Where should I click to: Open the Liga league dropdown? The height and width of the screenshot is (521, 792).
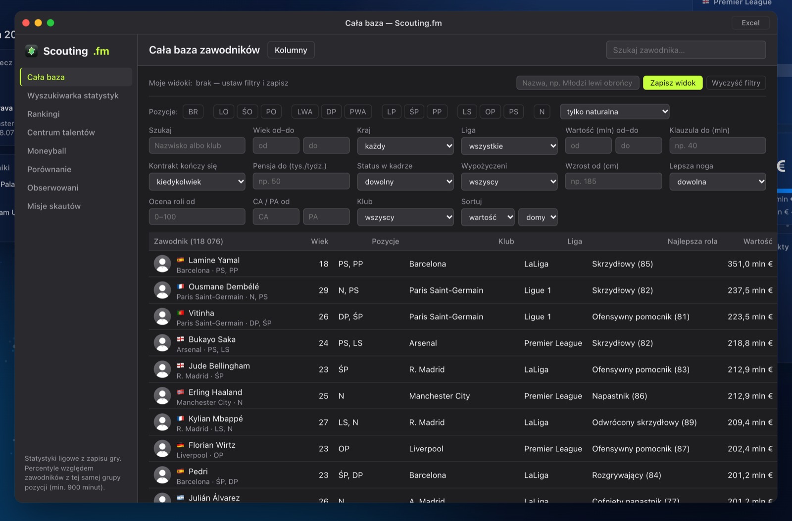(x=509, y=146)
